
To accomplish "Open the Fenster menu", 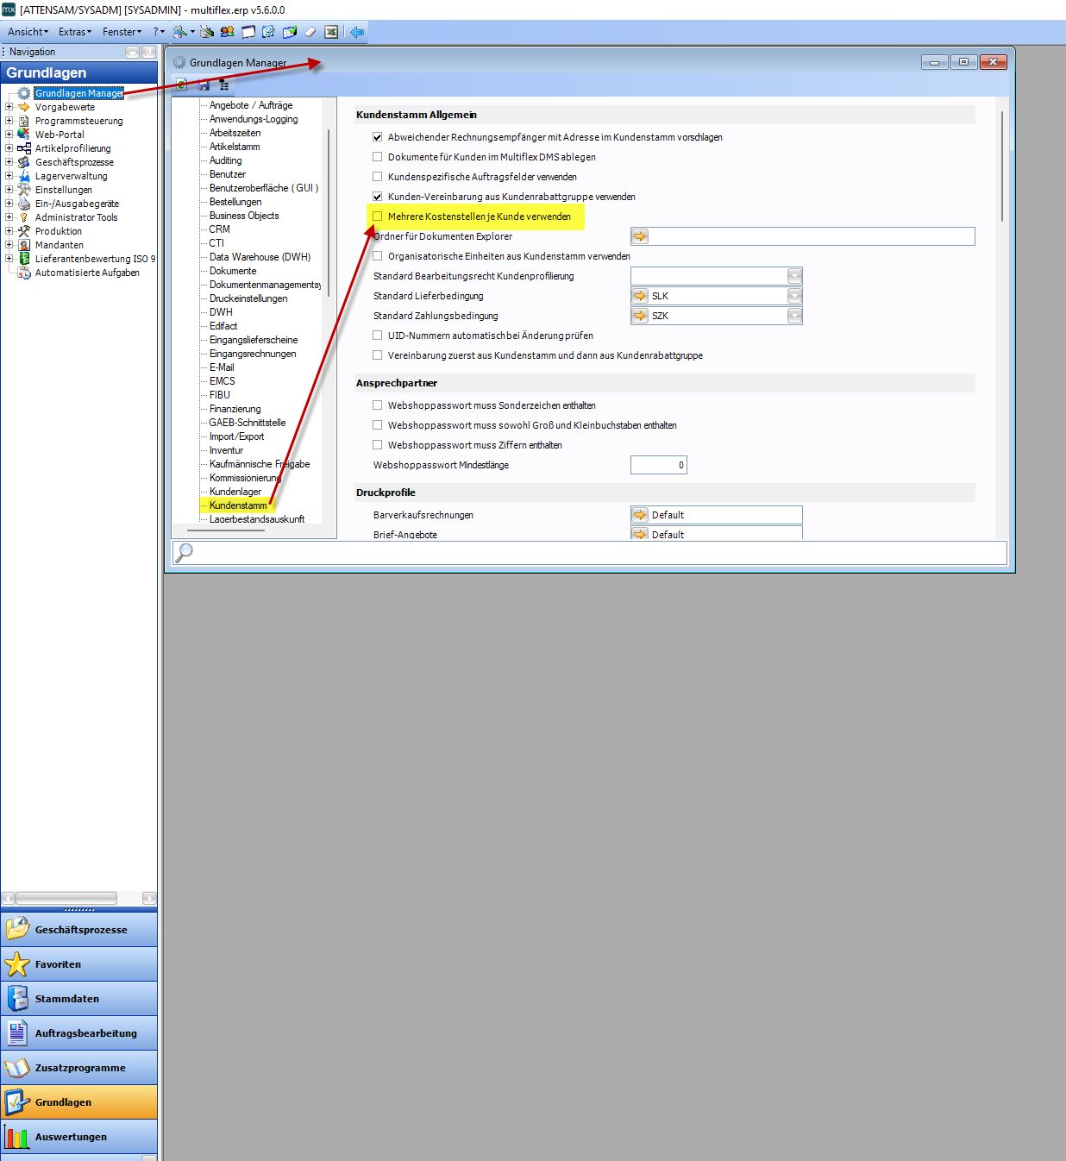I will [x=121, y=32].
